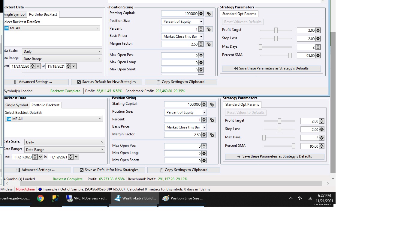
Task: Toggle Save as Default for New Strategies, lower panel
Action: click(109, 170)
